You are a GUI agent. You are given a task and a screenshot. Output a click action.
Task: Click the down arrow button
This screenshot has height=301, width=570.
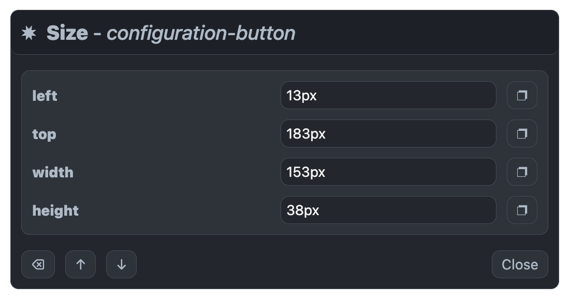pos(122,264)
